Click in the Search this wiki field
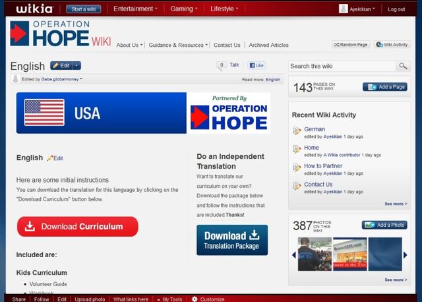 click(x=342, y=66)
